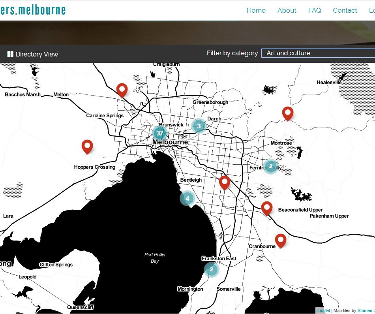Image resolution: width=375 pixels, height=314 pixels.
Task: Click the red pin north of Montrose
Action: coord(288,113)
